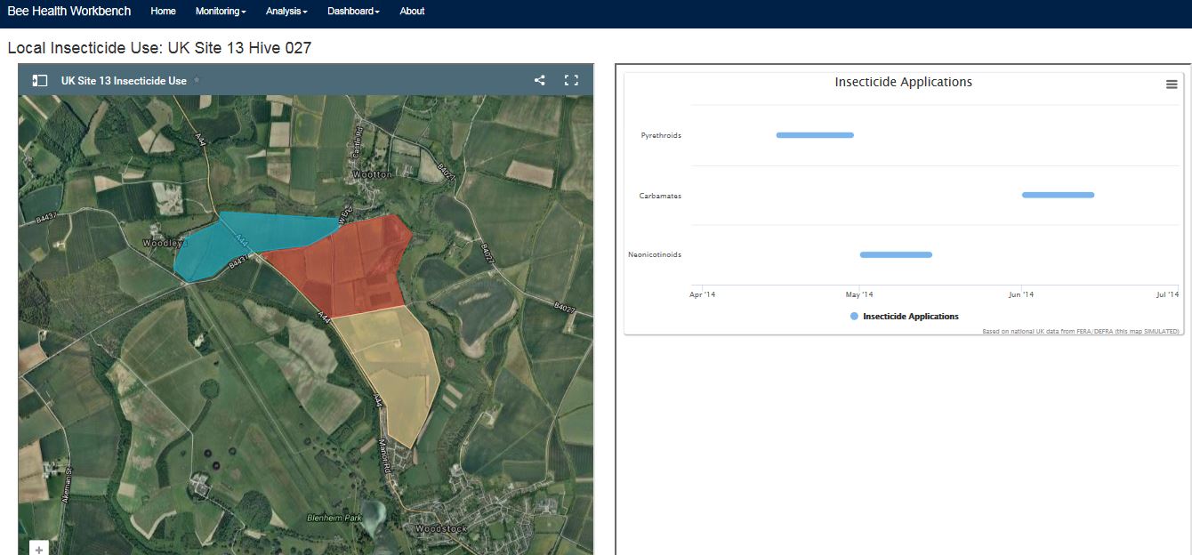This screenshot has width=1192, height=555.
Task: Click the FERA/DEFRA data credit text
Action: (1081, 331)
